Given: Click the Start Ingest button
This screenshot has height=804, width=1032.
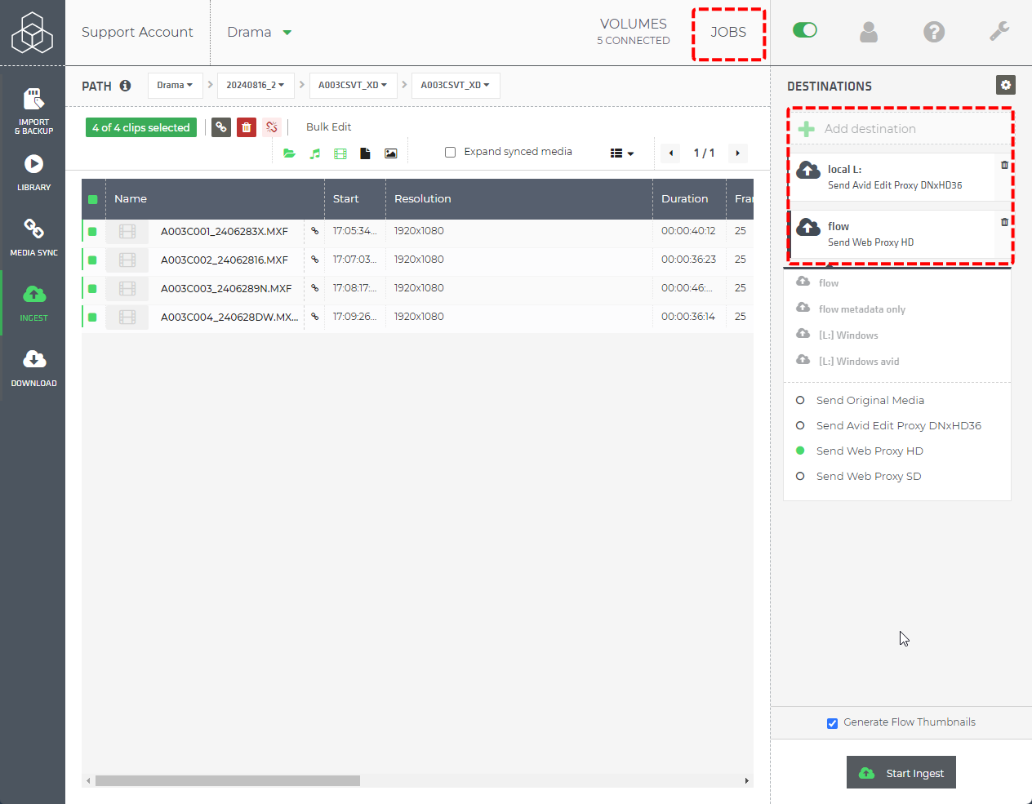Looking at the screenshot, I should click(x=901, y=772).
